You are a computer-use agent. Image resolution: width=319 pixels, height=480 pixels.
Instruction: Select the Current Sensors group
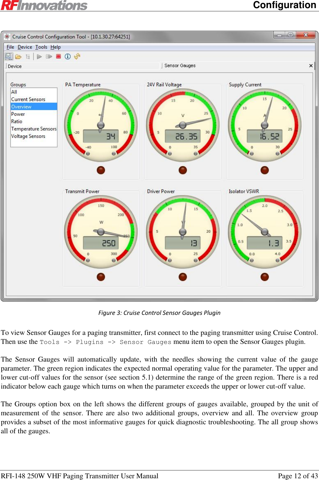pyautogui.click(x=34, y=99)
